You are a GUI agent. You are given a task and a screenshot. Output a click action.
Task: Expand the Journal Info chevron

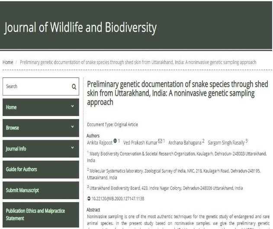pos(73,148)
